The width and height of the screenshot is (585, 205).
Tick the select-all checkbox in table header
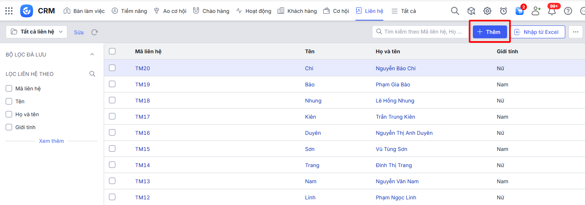112,51
